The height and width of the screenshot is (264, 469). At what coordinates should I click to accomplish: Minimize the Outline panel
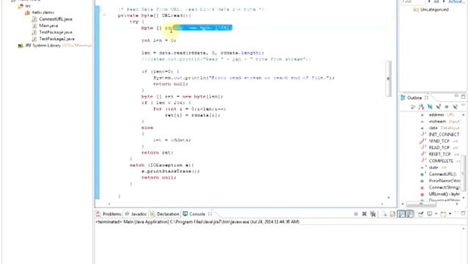pos(457,96)
